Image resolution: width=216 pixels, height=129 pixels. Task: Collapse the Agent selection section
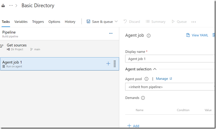tap(141, 69)
